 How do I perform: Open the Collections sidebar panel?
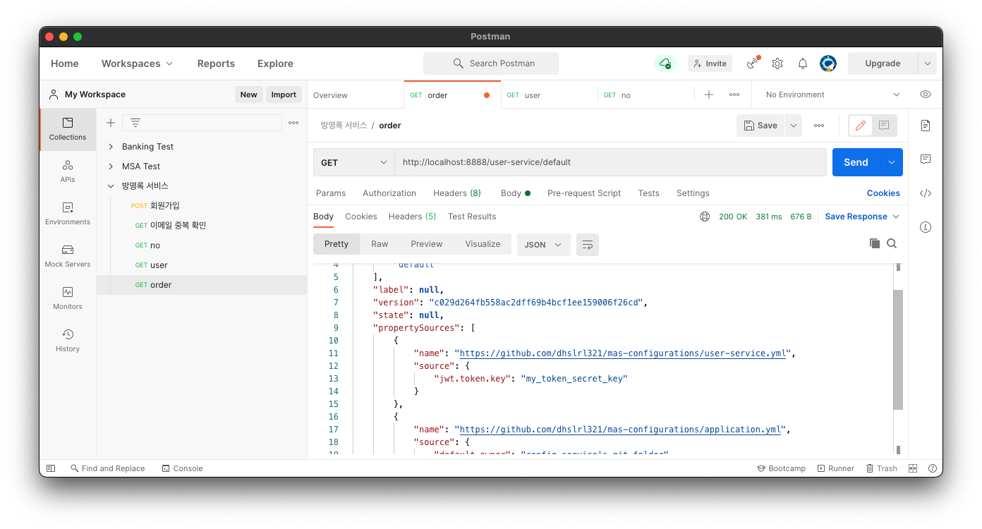(68, 129)
